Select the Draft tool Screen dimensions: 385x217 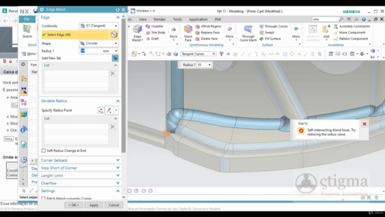pos(152,39)
